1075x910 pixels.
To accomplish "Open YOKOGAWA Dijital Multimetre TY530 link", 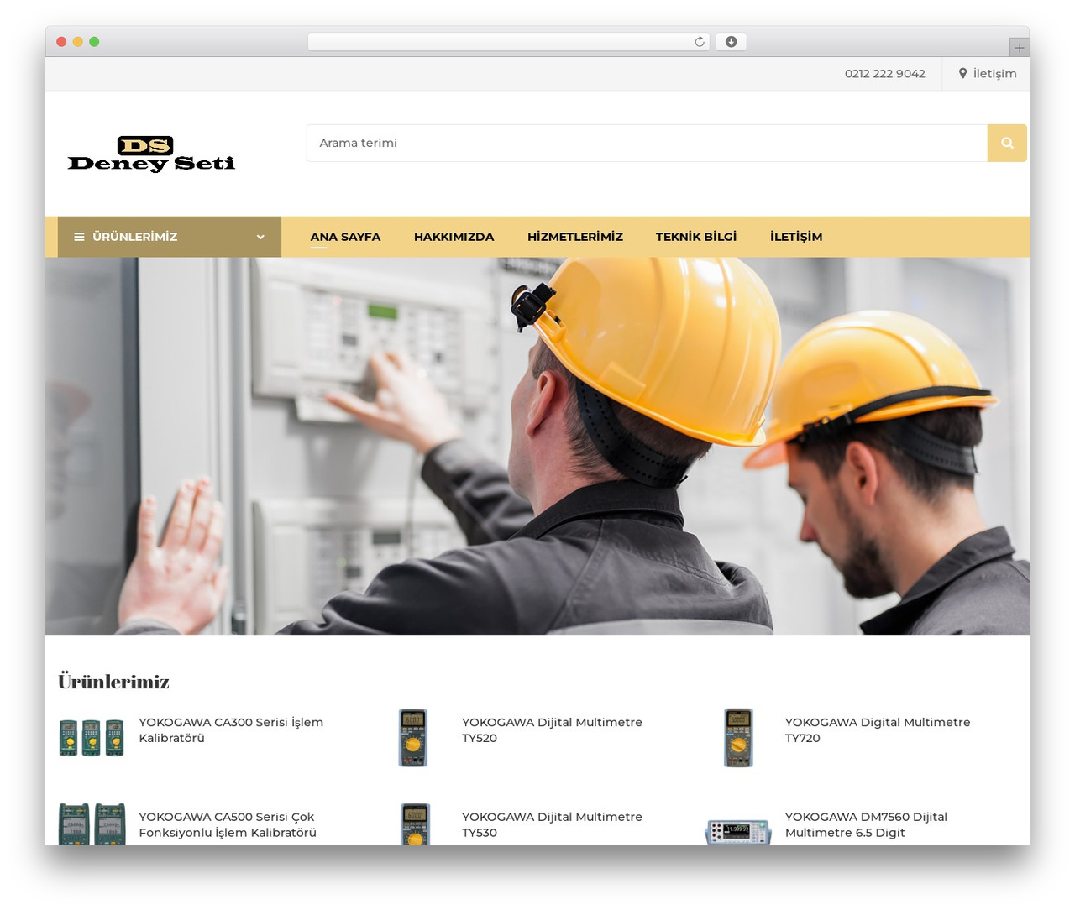I will (x=552, y=824).
